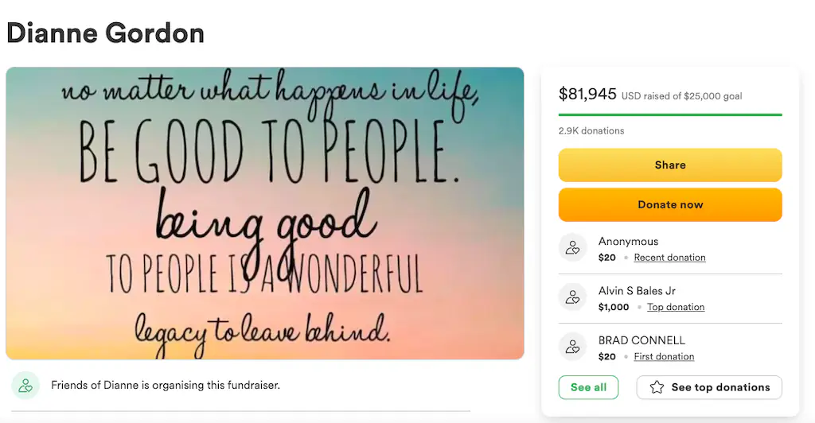The width and height of the screenshot is (815, 423).
Task: Click BRAD CONNELL's donor avatar icon
Action: tap(572, 347)
